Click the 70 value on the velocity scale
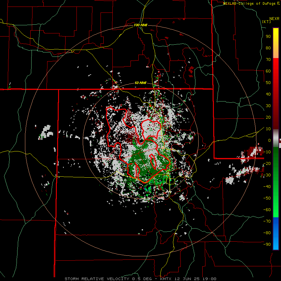 pos(268,60)
